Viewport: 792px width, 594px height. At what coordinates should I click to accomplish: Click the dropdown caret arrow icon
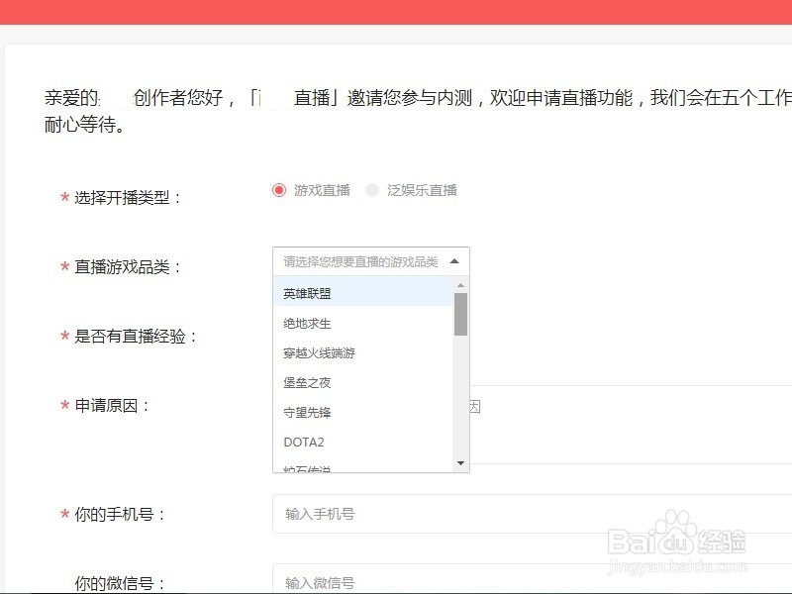pos(454,261)
